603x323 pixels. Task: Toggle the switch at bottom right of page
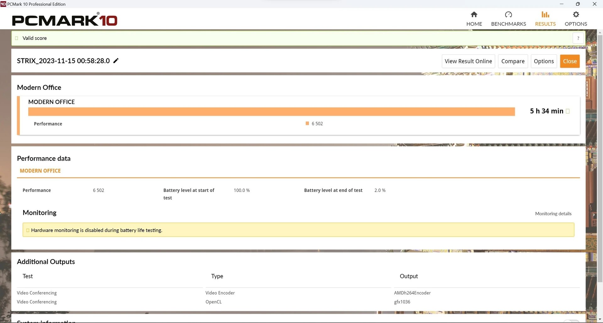click(x=571, y=321)
